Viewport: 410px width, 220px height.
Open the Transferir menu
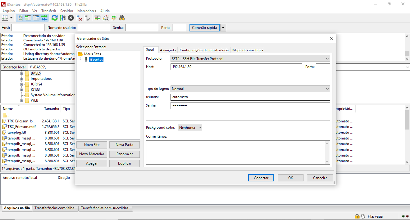tap(49, 11)
